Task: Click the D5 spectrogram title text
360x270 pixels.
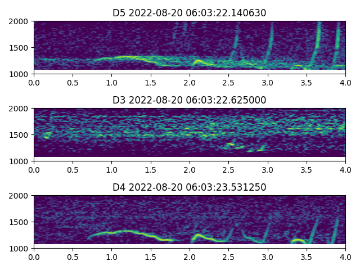Action: (190, 13)
